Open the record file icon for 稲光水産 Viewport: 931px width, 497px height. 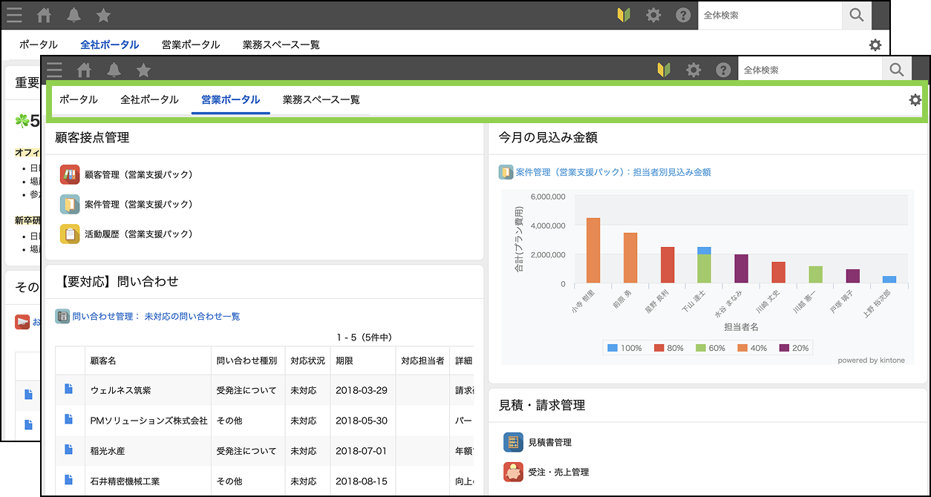[x=69, y=450]
